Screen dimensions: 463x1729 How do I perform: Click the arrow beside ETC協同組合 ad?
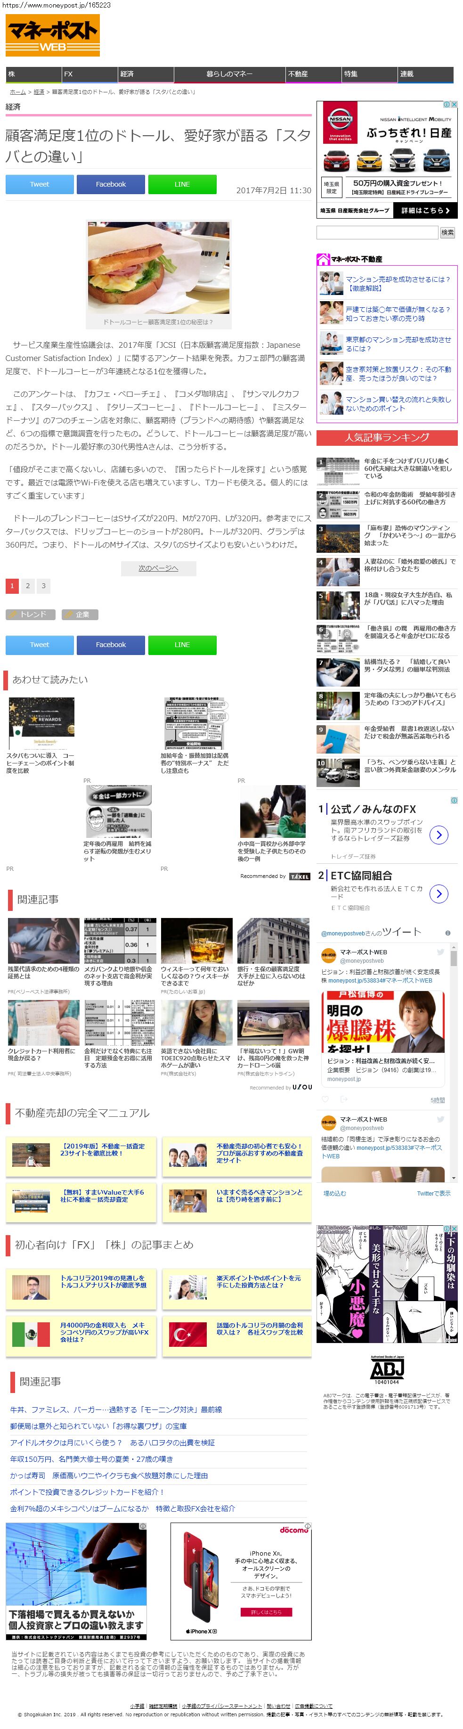[438, 893]
